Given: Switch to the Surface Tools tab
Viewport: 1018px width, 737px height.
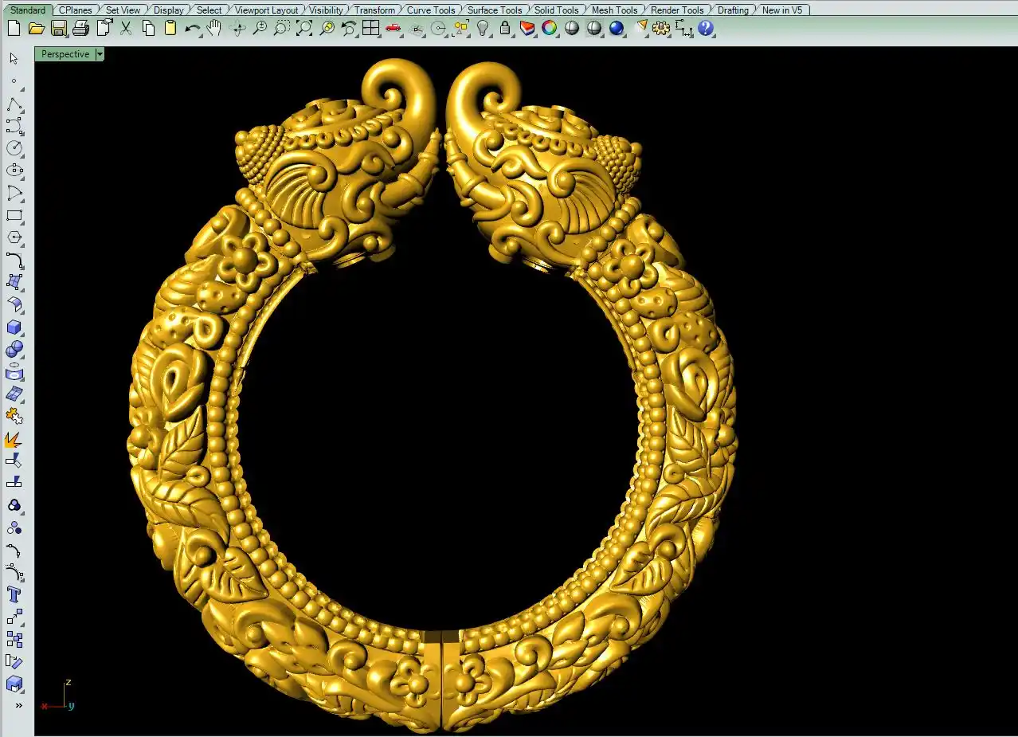Looking at the screenshot, I should tap(494, 10).
